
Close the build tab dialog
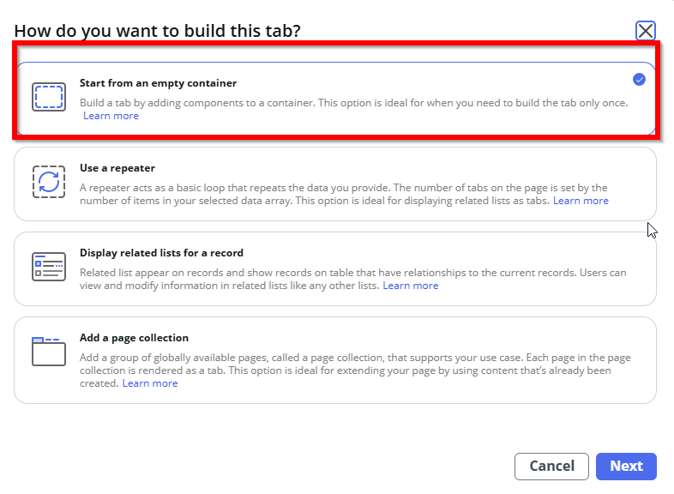[646, 31]
